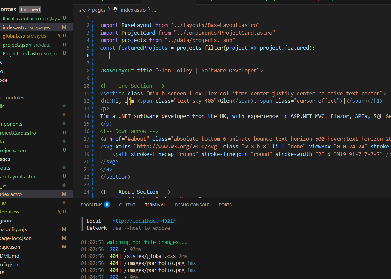The width and height of the screenshot is (391, 279).
Task: Click the blue Problems count badge
Action: (107, 205)
